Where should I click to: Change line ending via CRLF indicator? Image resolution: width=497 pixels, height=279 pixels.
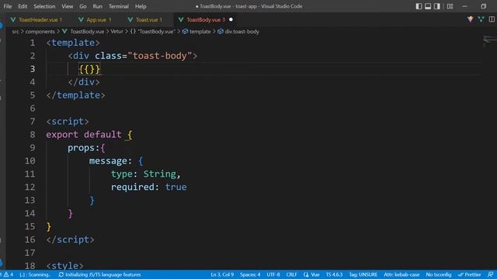point(291,274)
